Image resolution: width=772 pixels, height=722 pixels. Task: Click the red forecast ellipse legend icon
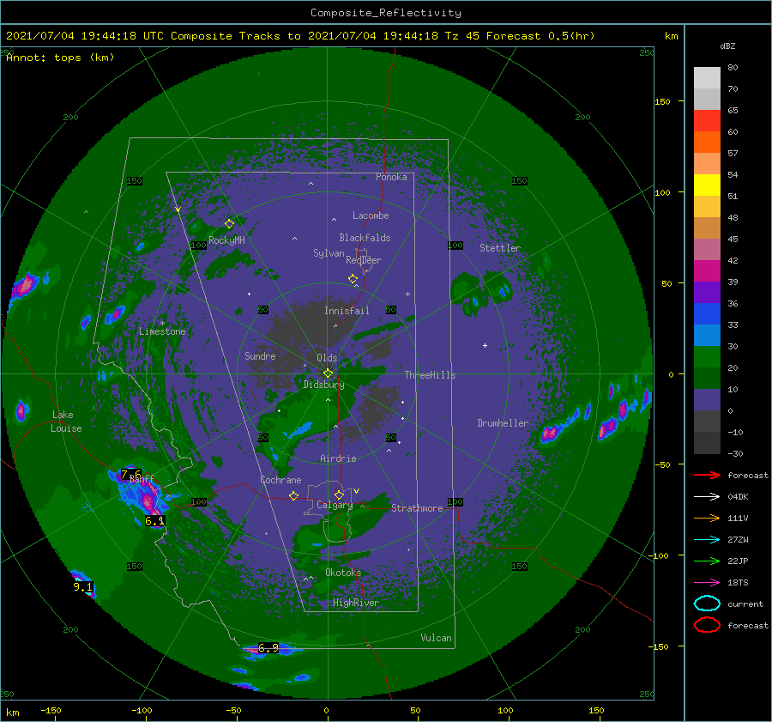[707, 625]
